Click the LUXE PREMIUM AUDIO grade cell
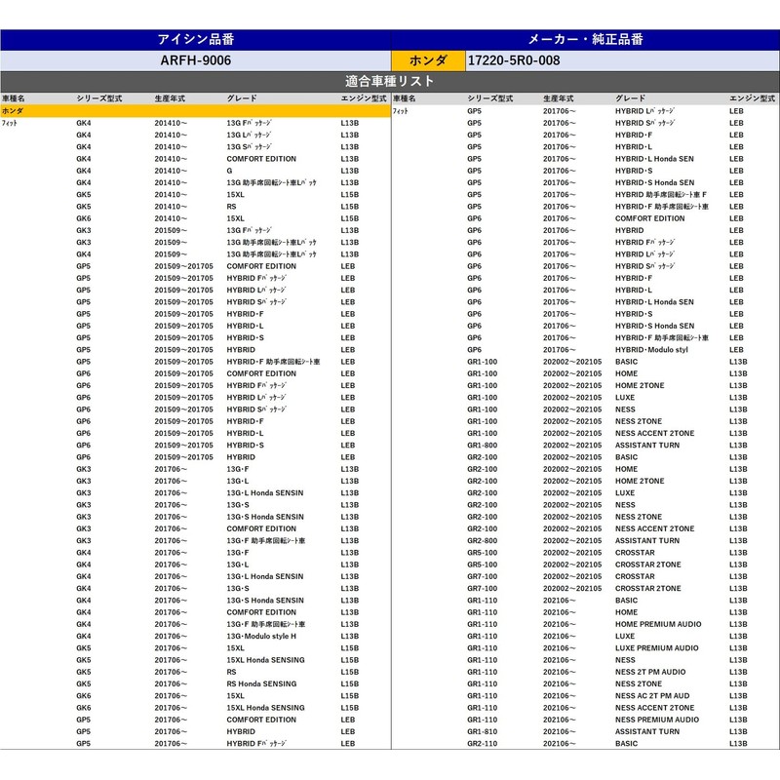Screen dimensions: 780x780 tap(656, 648)
